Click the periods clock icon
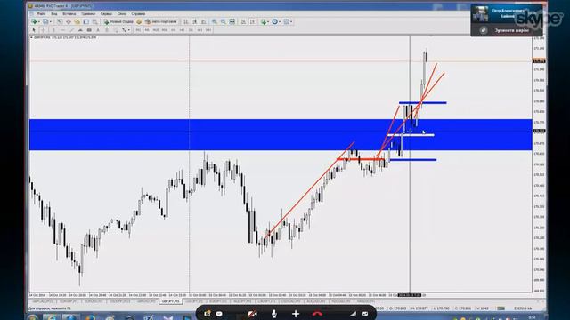This screenshot has width=570, height=320. [275, 21]
